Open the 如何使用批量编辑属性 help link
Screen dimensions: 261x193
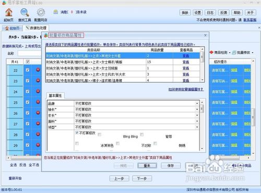[186, 89]
